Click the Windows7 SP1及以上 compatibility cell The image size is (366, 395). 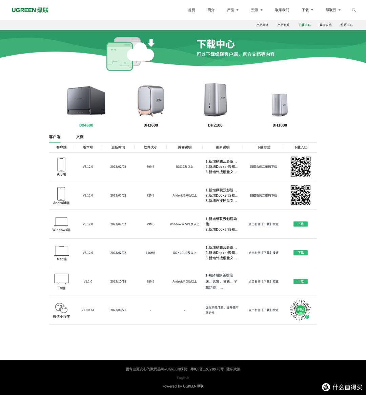184,224
